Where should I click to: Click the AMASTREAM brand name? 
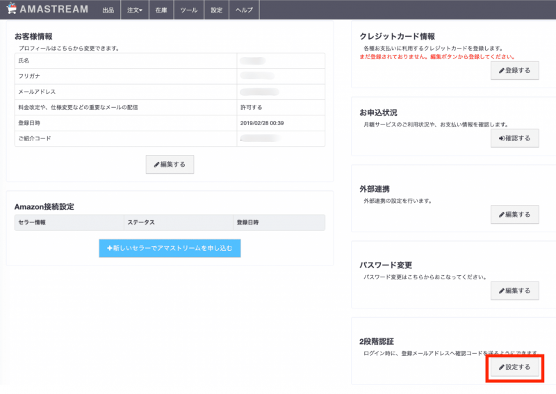click(x=54, y=9)
